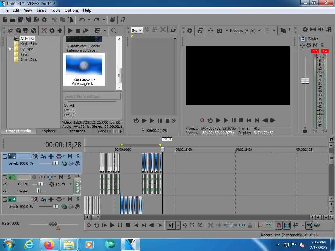Solo video track 2
This screenshot has width=335, height=251.
click(x=78, y=156)
